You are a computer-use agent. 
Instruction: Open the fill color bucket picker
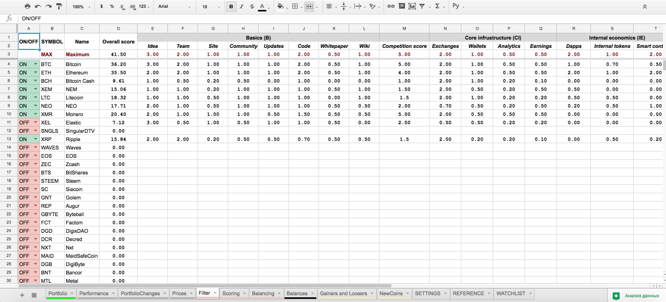[281, 7]
